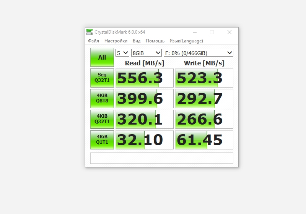The image size is (306, 214).
Task: Click the 4KiB Q32T1 read result 320.1
Action: [145, 119]
